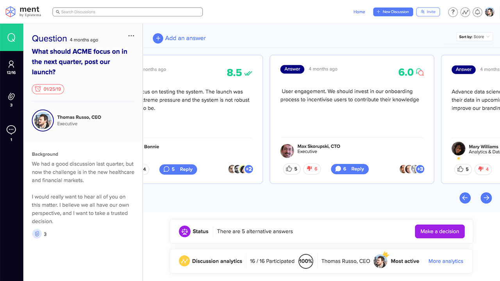The width and height of the screenshot is (500, 281).
Task: Click into the Search Discussions field
Action: click(128, 12)
